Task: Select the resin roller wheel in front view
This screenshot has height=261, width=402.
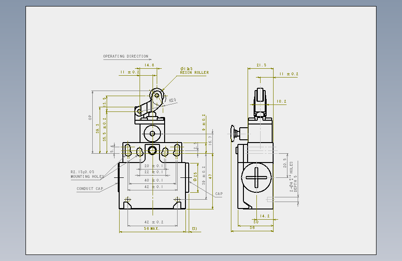Action: 157,96
